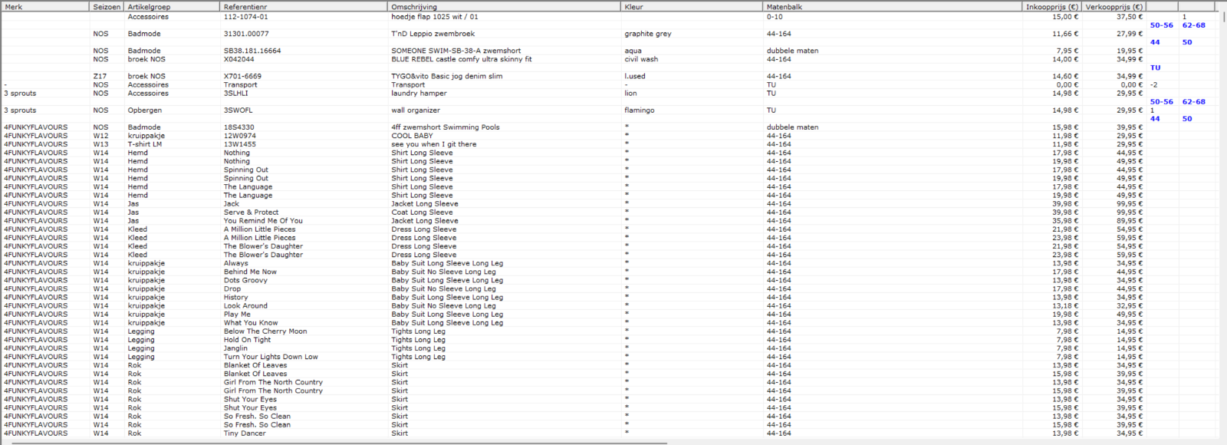Click the Matenbalk column header

tap(893, 6)
